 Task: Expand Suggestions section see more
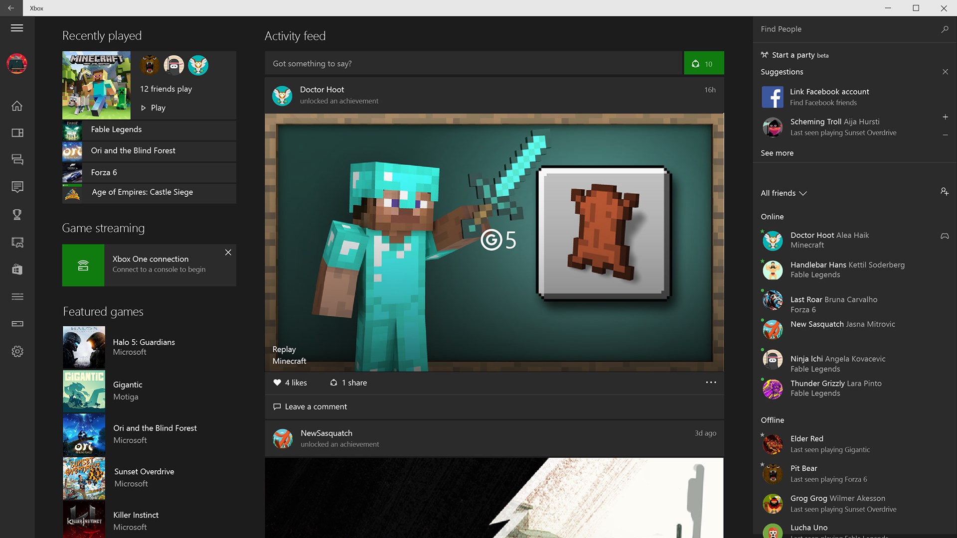point(778,152)
